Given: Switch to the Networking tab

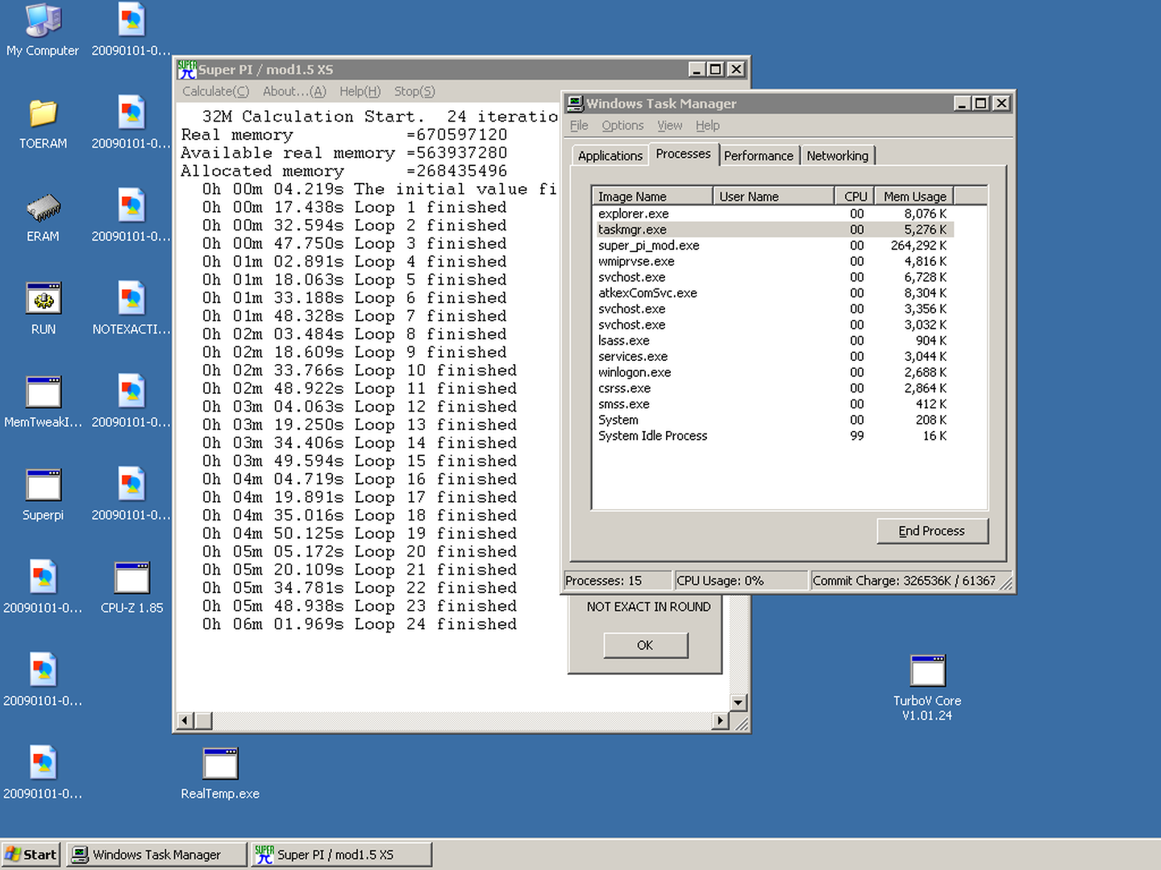Looking at the screenshot, I should [x=837, y=155].
